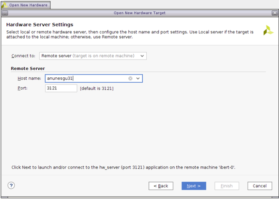
Task: Click the taskbar Open New Hardware icon
Action: (x=5, y=4)
